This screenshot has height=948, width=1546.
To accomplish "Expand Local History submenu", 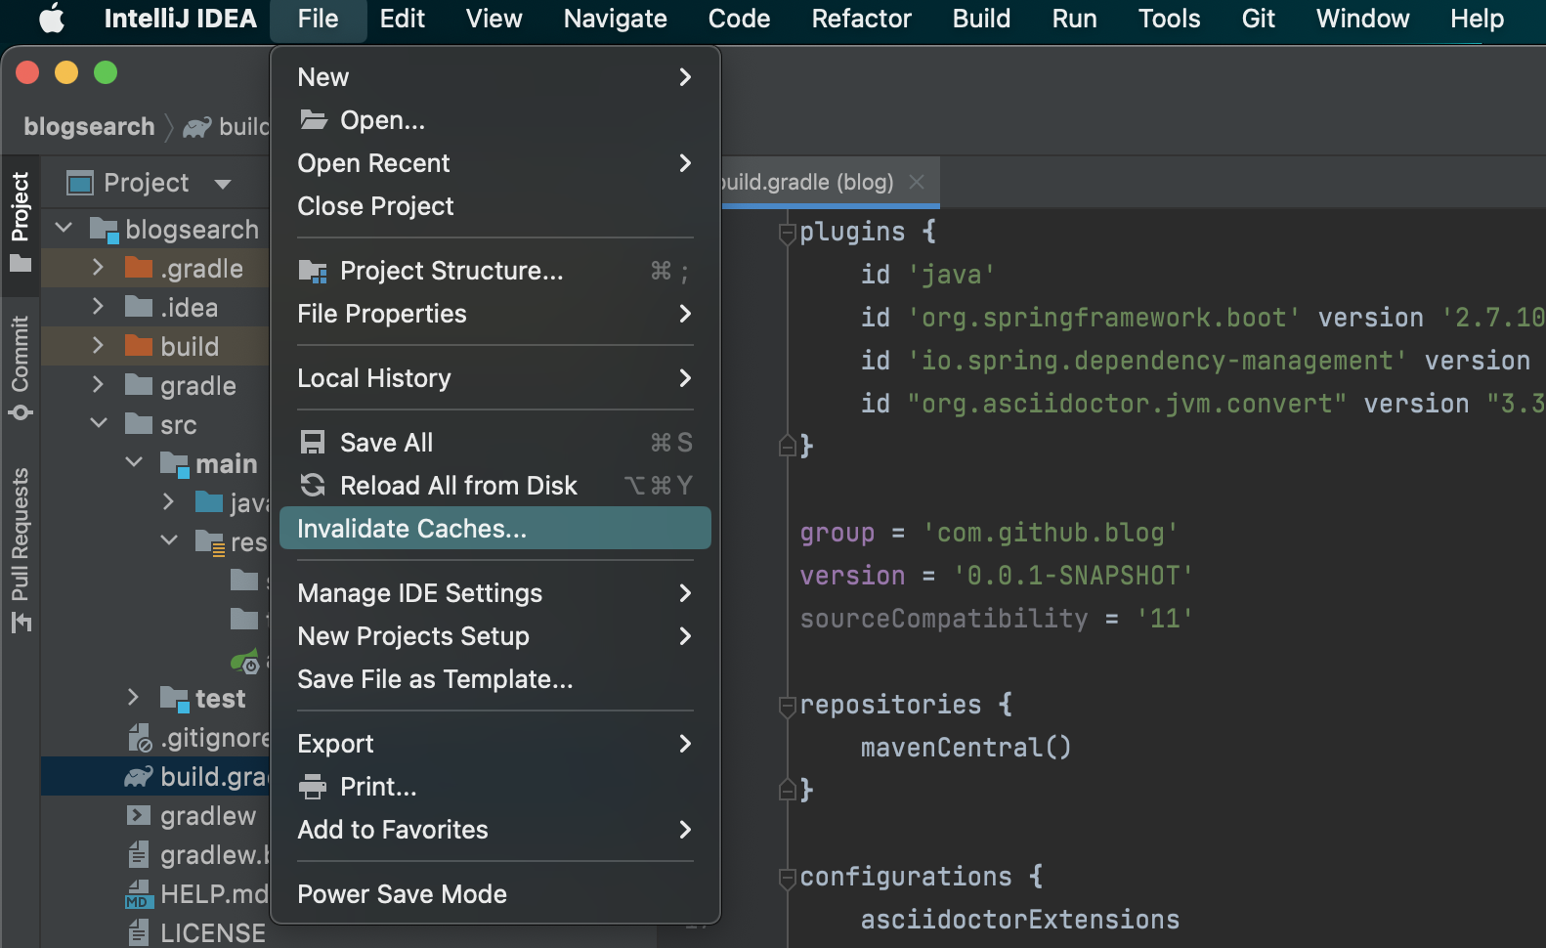I will pyautogui.click(x=494, y=378).
